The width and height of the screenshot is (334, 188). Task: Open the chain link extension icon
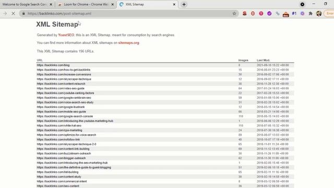pyautogui.click(x=278, y=14)
